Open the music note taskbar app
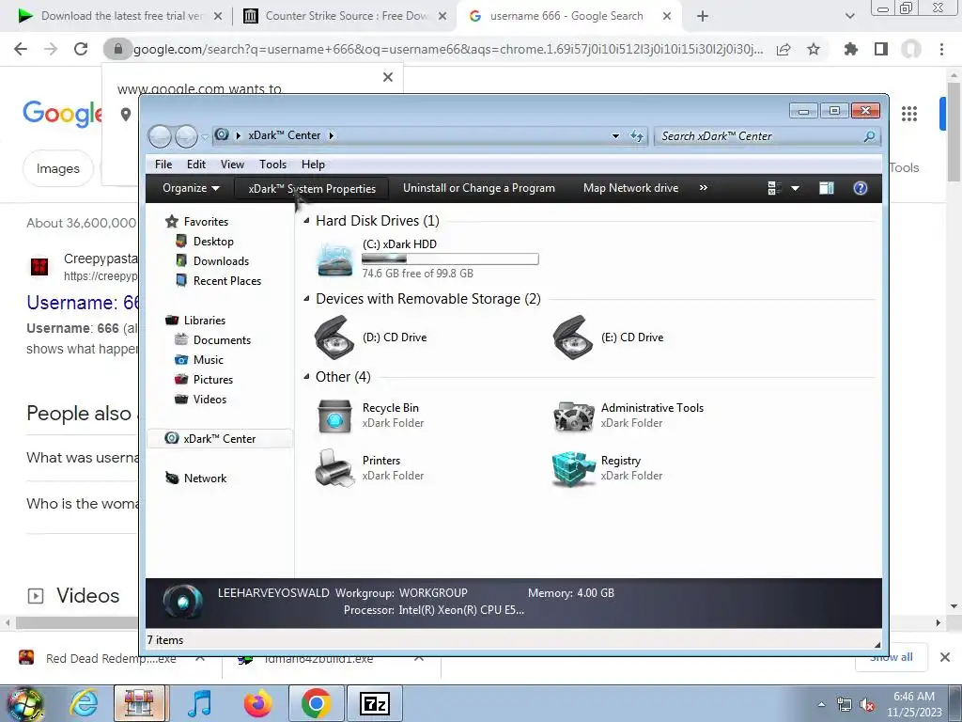The height and width of the screenshot is (722, 962). tap(199, 703)
